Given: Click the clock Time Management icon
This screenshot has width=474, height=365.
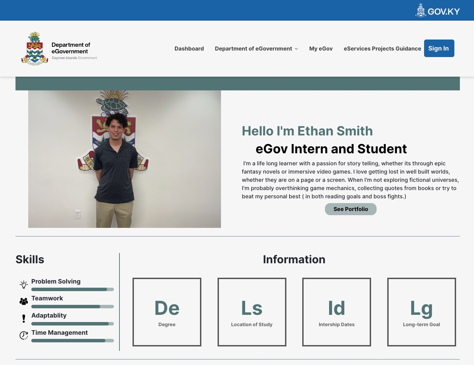Looking at the screenshot, I should pos(24,335).
